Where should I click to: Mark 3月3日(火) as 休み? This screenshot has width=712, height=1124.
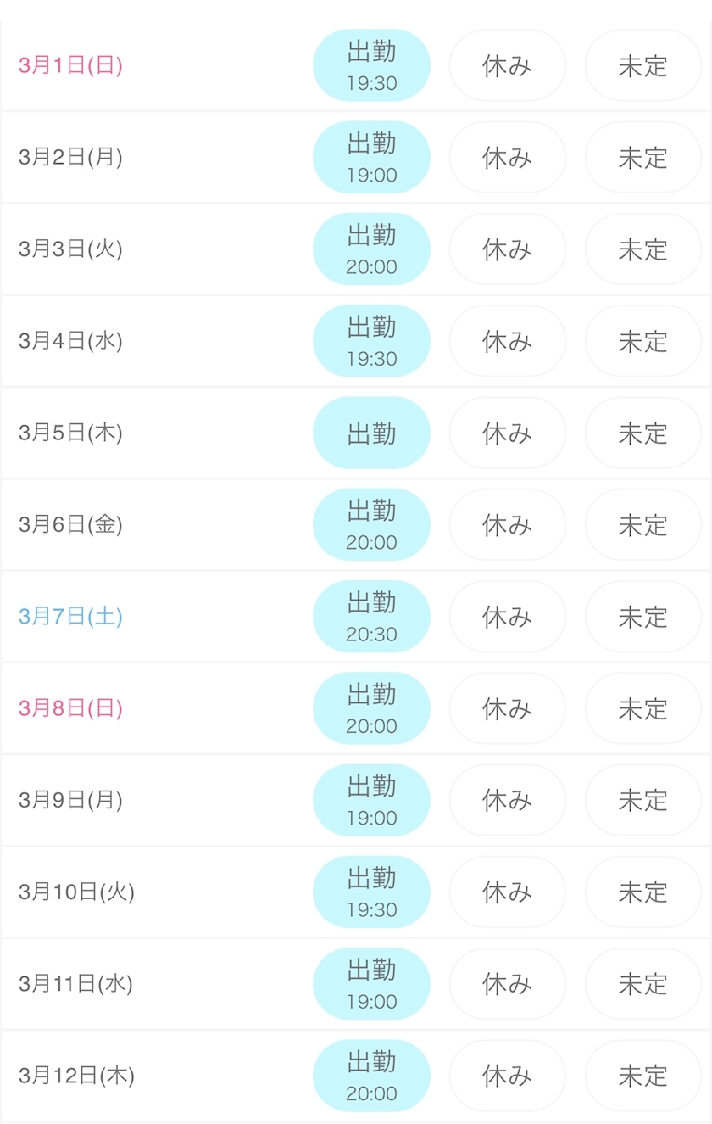pos(507,249)
